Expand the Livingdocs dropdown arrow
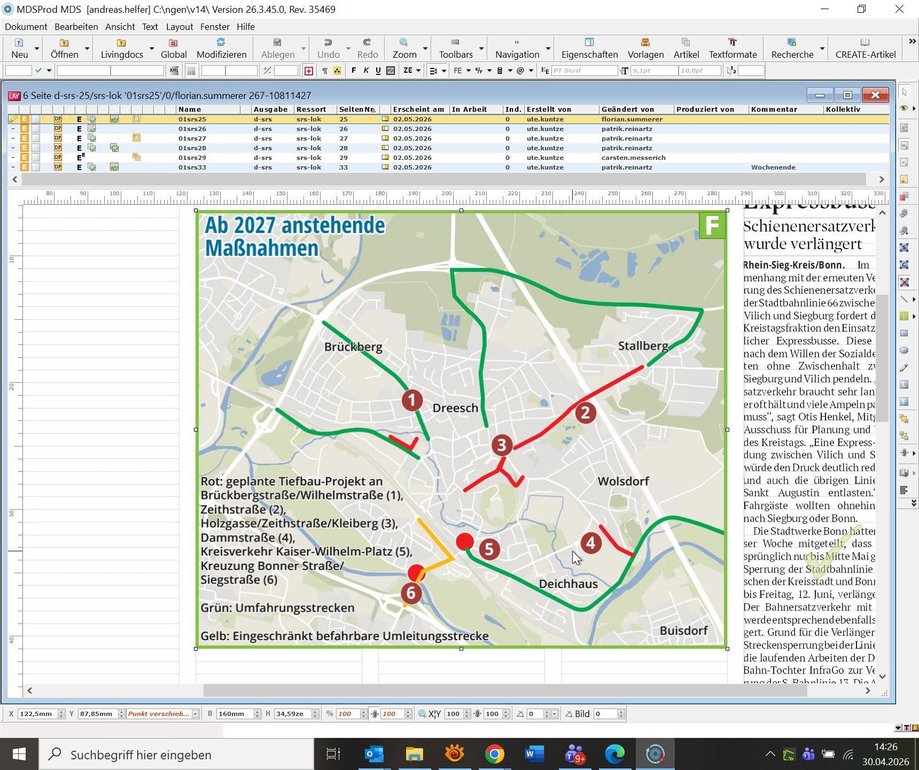The image size is (919, 770). [151, 49]
